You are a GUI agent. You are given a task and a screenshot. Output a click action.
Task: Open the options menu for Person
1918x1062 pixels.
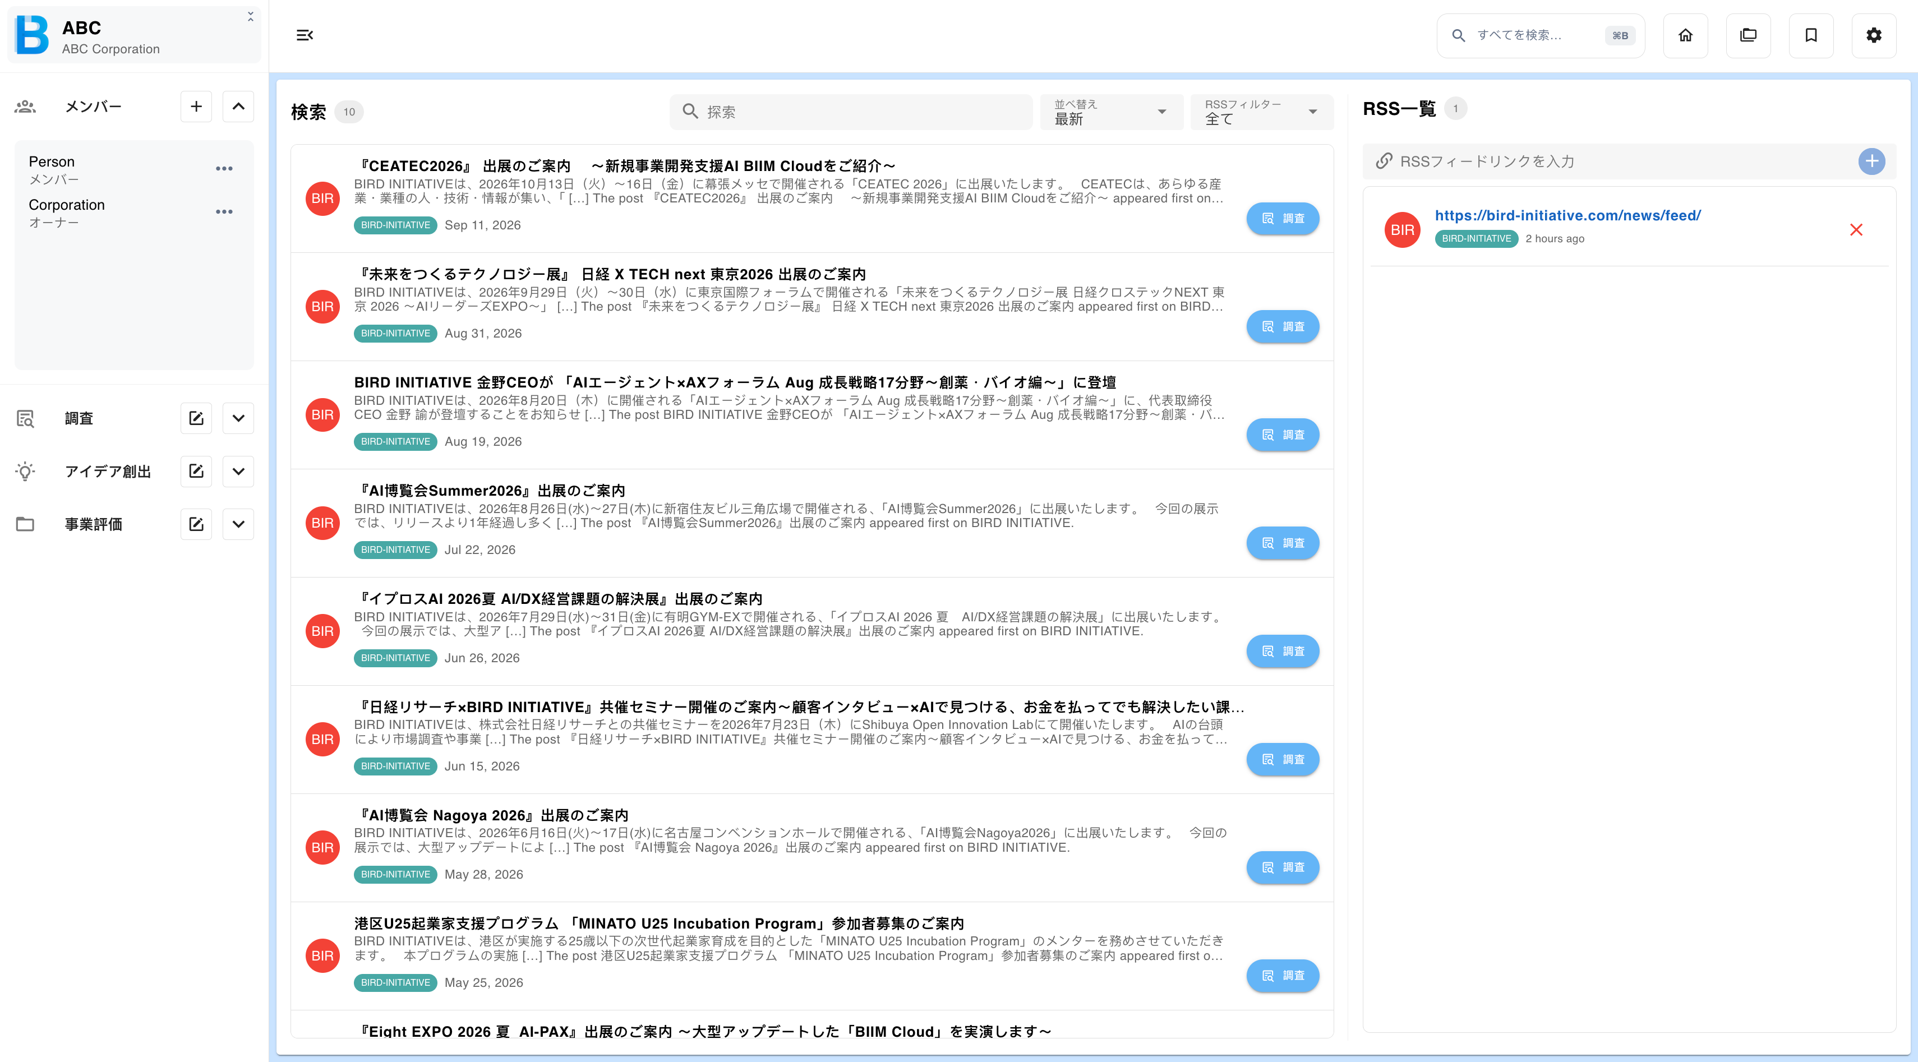(224, 169)
